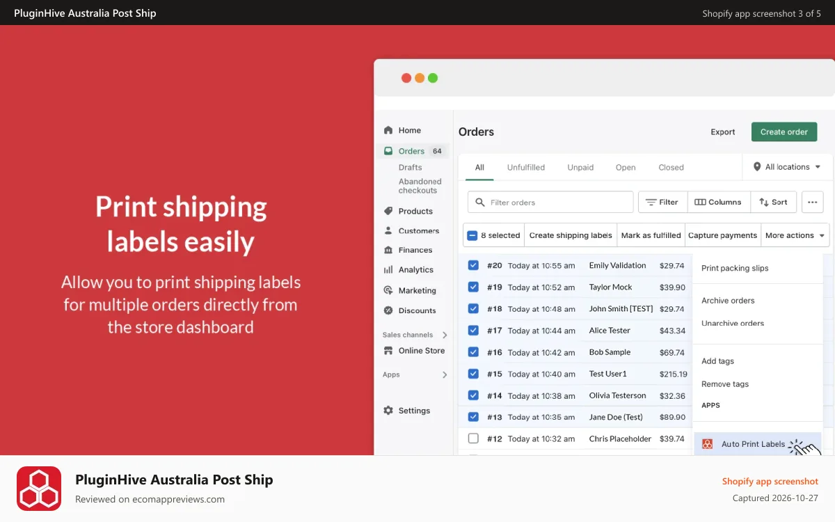Click the filter lines icon
835x522 pixels.
click(x=651, y=203)
